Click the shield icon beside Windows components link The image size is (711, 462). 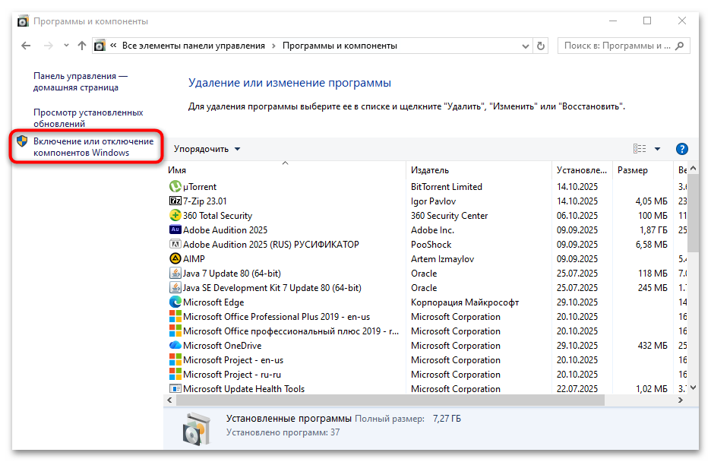coord(22,141)
